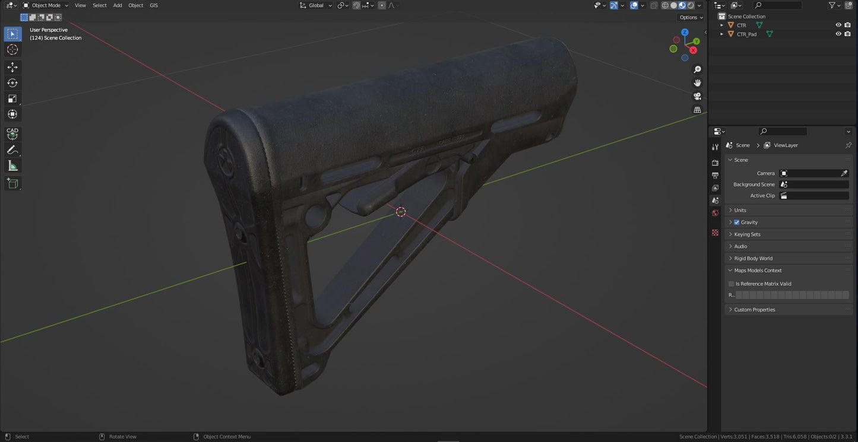Select the Cursor tool
The height and width of the screenshot is (442, 858).
click(12, 50)
